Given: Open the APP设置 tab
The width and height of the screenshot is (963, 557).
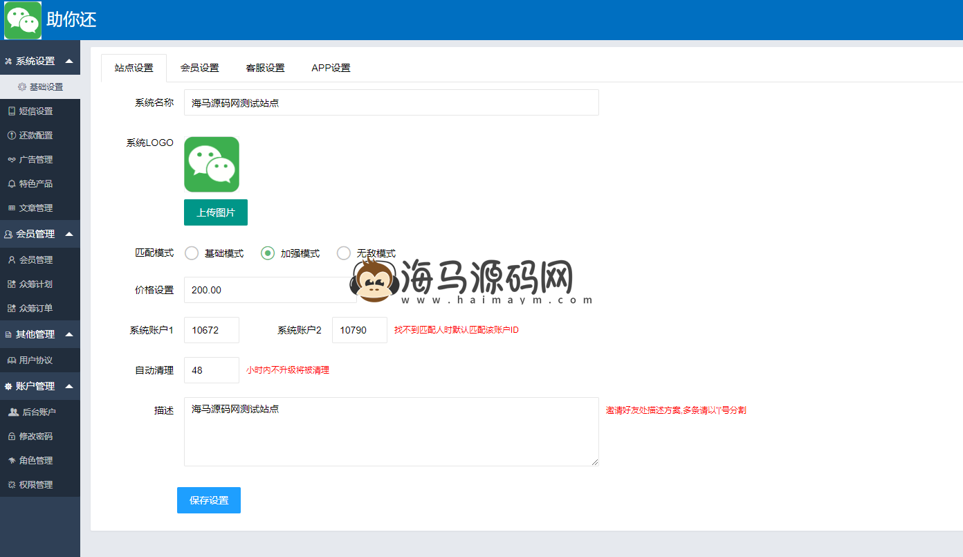Looking at the screenshot, I should (x=331, y=68).
